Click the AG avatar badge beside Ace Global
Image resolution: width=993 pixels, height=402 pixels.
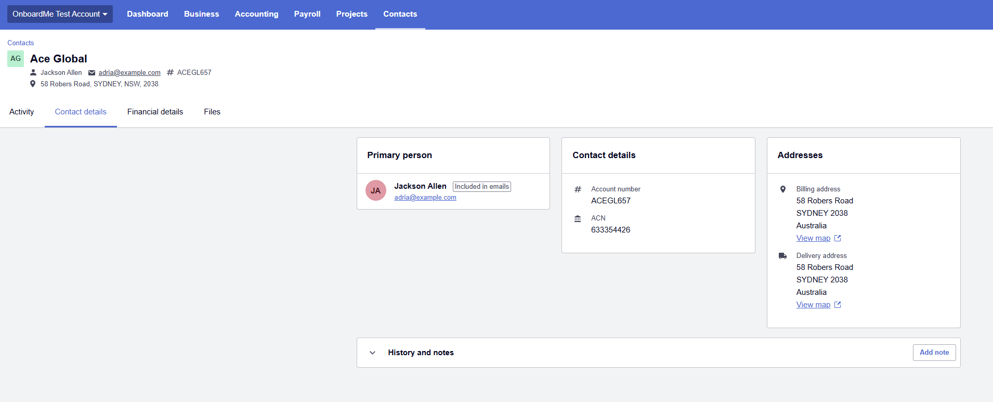tap(16, 59)
